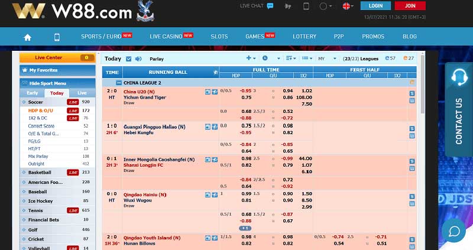Click the W88.com logo
This screenshot has width=473, height=250.
tap(72, 11)
